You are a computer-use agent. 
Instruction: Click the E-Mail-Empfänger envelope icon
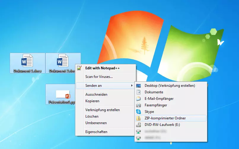(138, 99)
